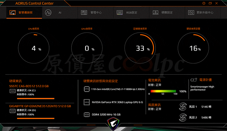This screenshot has height=131, width=227.
Task: Open the 更新升級中心 tab
Action: point(203,12)
